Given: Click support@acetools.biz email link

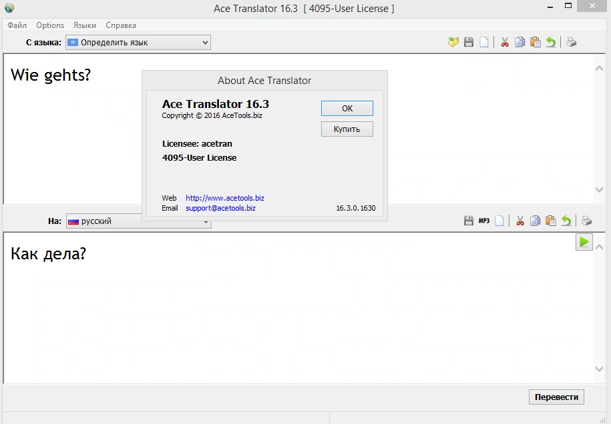Looking at the screenshot, I should coord(220,208).
